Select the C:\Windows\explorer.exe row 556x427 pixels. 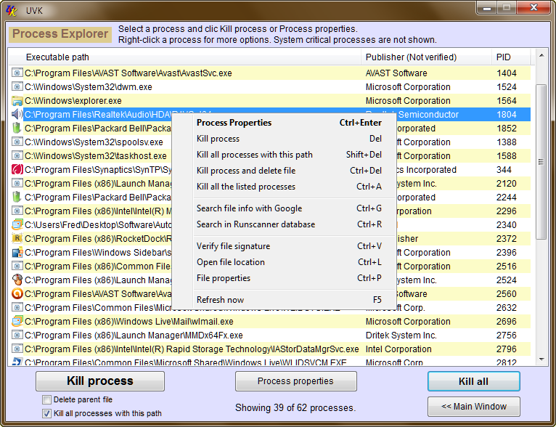[x=269, y=101]
